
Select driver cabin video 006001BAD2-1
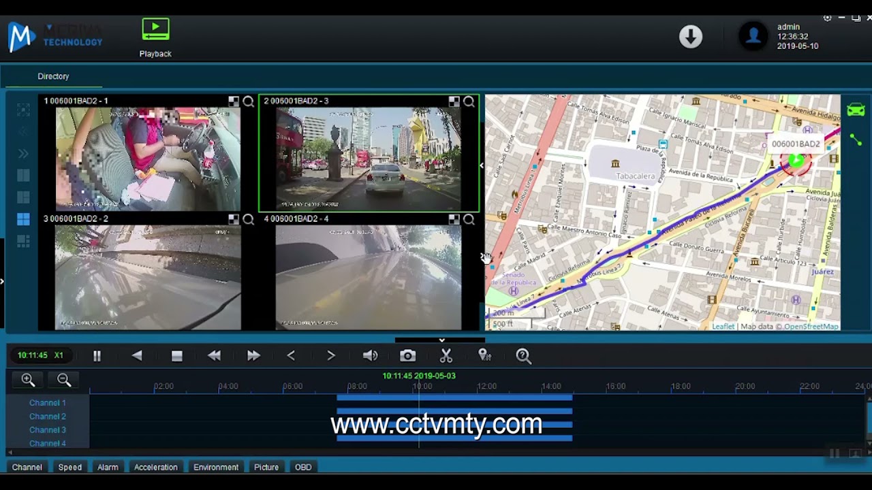click(148, 159)
